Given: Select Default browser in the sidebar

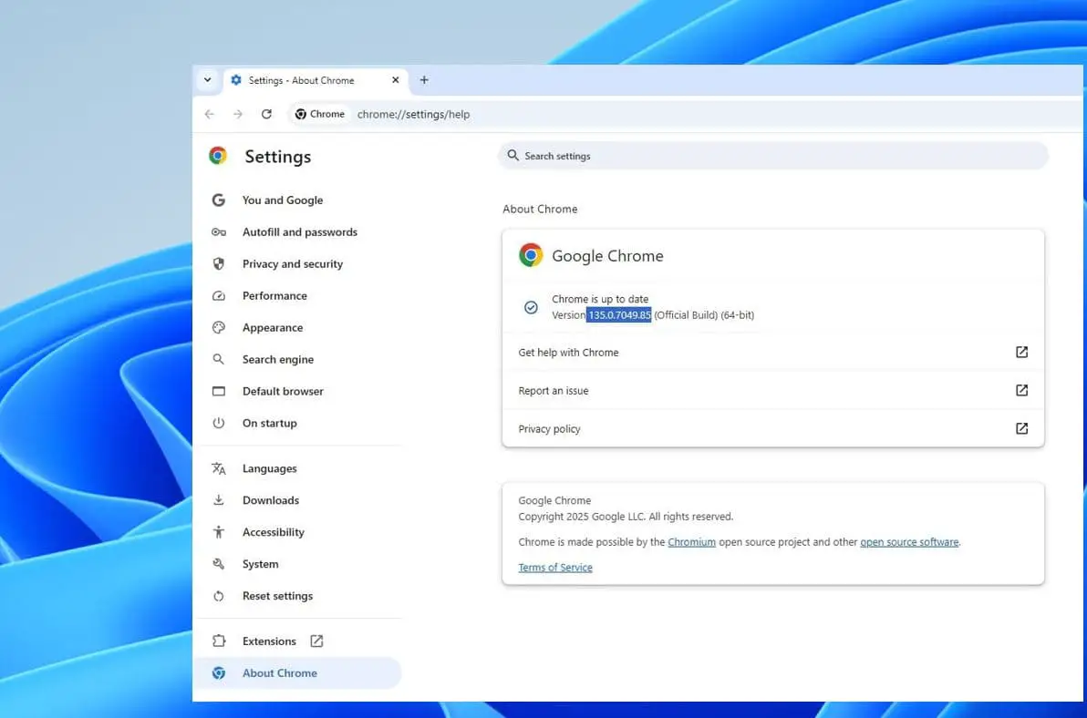Looking at the screenshot, I should tap(283, 391).
